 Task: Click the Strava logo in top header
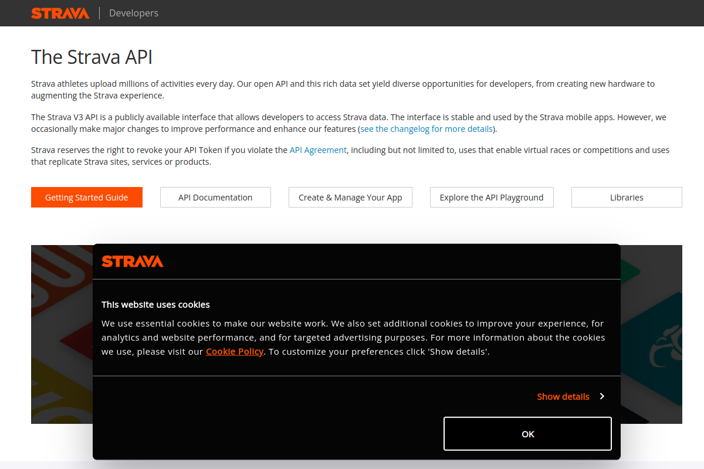tap(60, 13)
